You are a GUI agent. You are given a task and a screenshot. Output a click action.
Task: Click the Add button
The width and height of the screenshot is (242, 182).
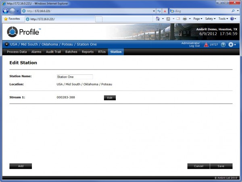[x=21, y=166]
